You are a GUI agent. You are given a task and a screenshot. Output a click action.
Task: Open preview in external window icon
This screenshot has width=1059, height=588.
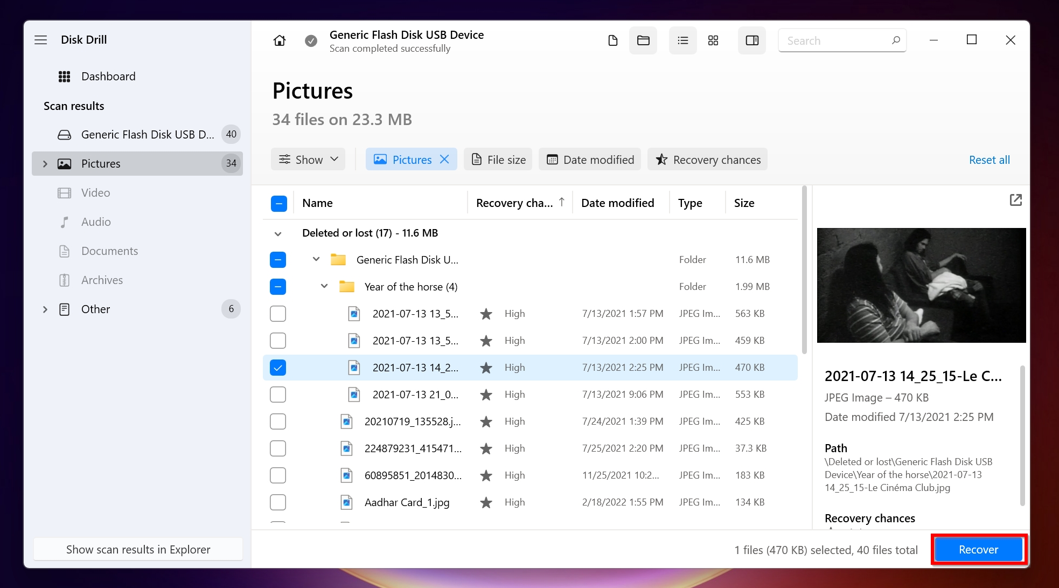point(1015,200)
